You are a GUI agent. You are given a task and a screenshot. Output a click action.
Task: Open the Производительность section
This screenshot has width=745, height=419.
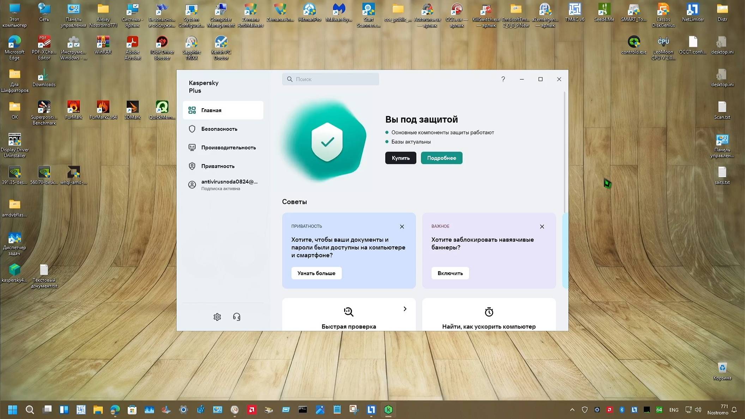click(x=228, y=147)
